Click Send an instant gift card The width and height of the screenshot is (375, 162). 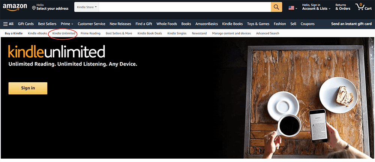click(x=351, y=24)
